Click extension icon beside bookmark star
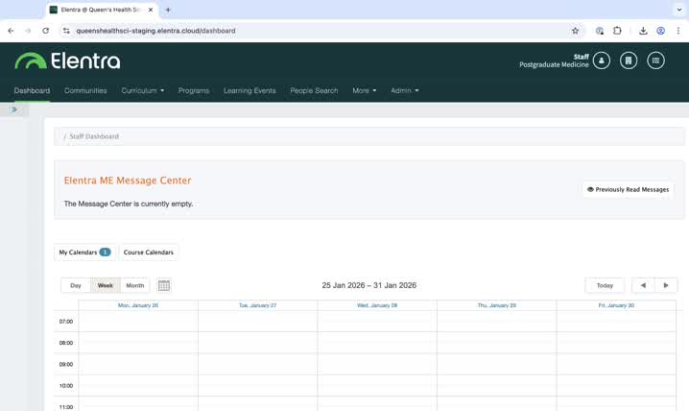 (x=600, y=31)
